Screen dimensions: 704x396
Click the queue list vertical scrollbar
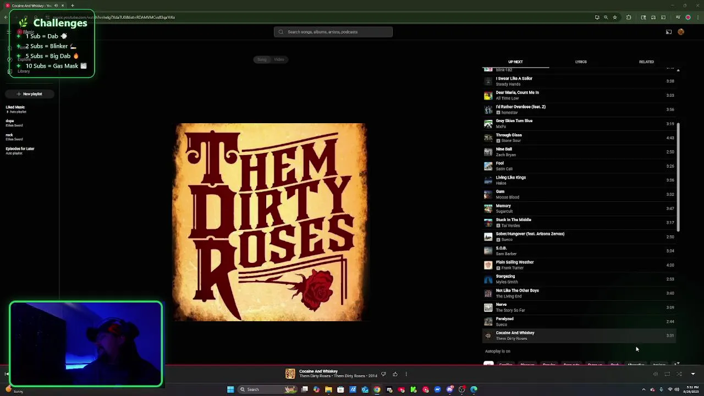coord(678,176)
